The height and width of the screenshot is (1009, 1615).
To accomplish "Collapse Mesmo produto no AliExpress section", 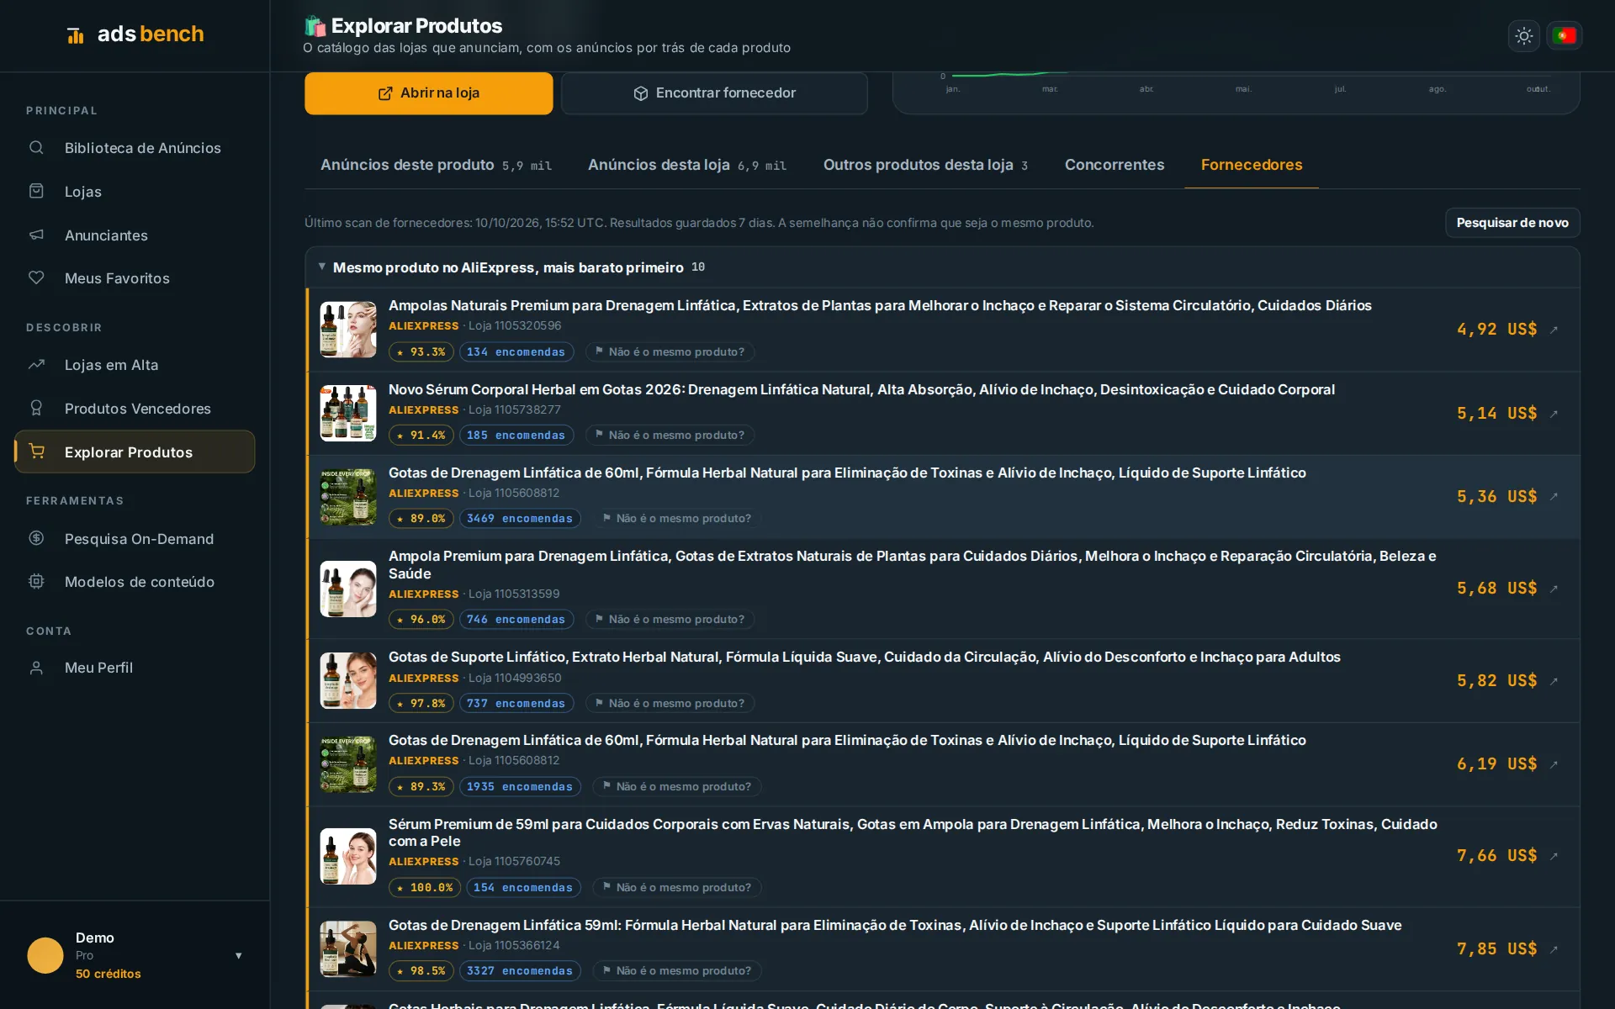I will pyautogui.click(x=322, y=267).
